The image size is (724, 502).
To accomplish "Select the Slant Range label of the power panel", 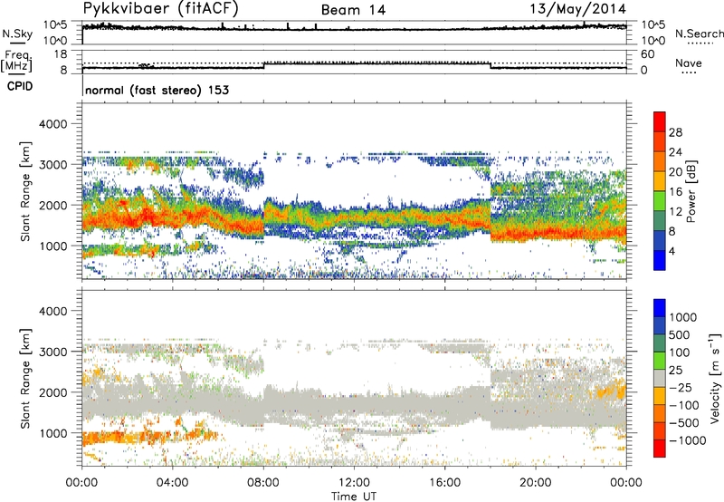I will pyautogui.click(x=25, y=191).
